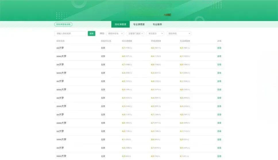Focus the 请输入院校名称 search field
This screenshot has width=278, height=160.
click(x=70, y=34)
